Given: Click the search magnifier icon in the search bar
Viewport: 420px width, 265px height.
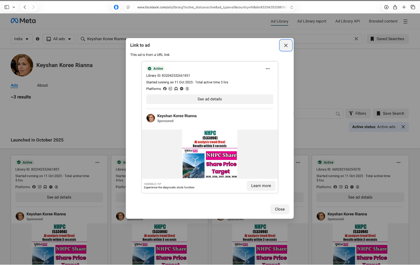Looking at the screenshot, I should [83, 39].
